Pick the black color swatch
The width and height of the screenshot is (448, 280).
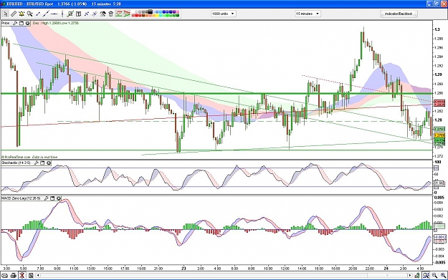point(150,12)
